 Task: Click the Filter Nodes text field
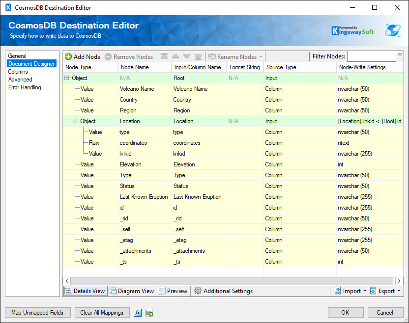tap(372, 56)
